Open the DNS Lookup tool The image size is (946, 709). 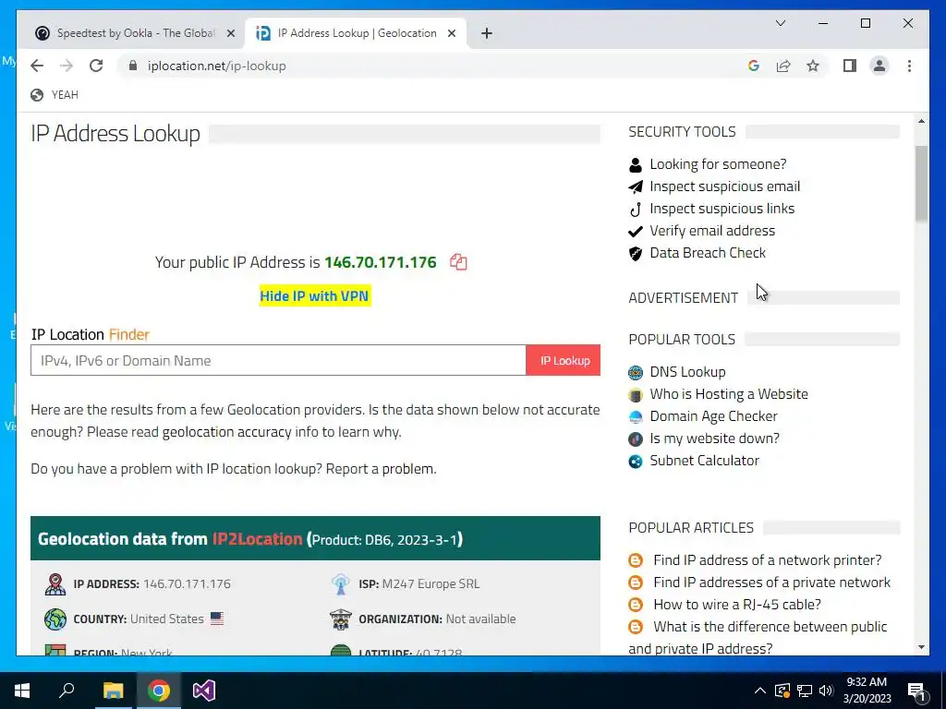(687, 372)
